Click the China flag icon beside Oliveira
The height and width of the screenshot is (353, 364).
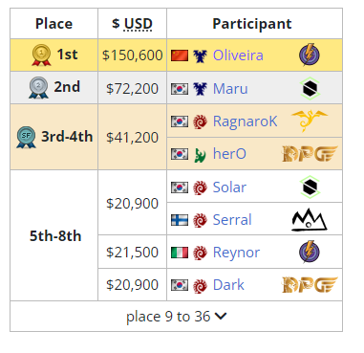[x=180, y=55]
